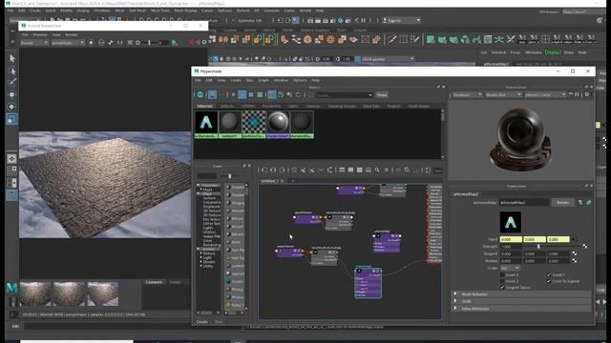
Task: Click the search magnifier icon in node editor toolbar
Action: [x=377, y=170]
